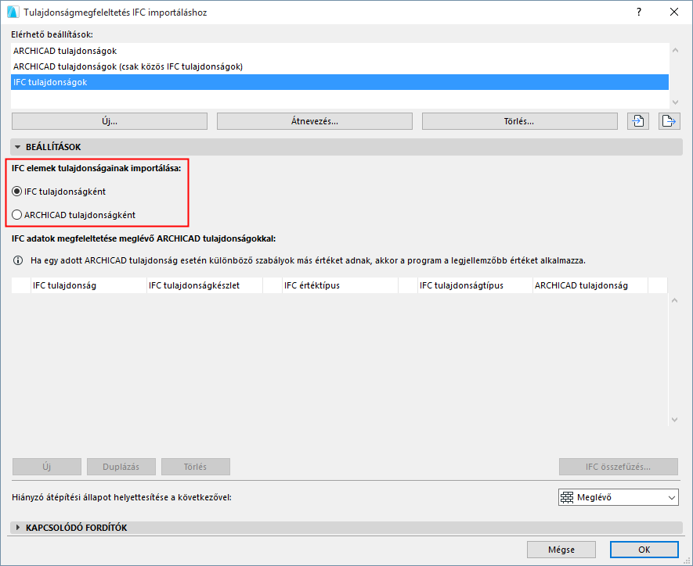Select 'ARCHICAD tulajdonságok' preset row
Viewport: 693px width, 566px height.
click(339, 51)
